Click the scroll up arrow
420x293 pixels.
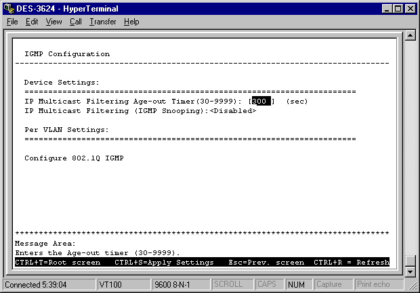[x=410, y=36]
